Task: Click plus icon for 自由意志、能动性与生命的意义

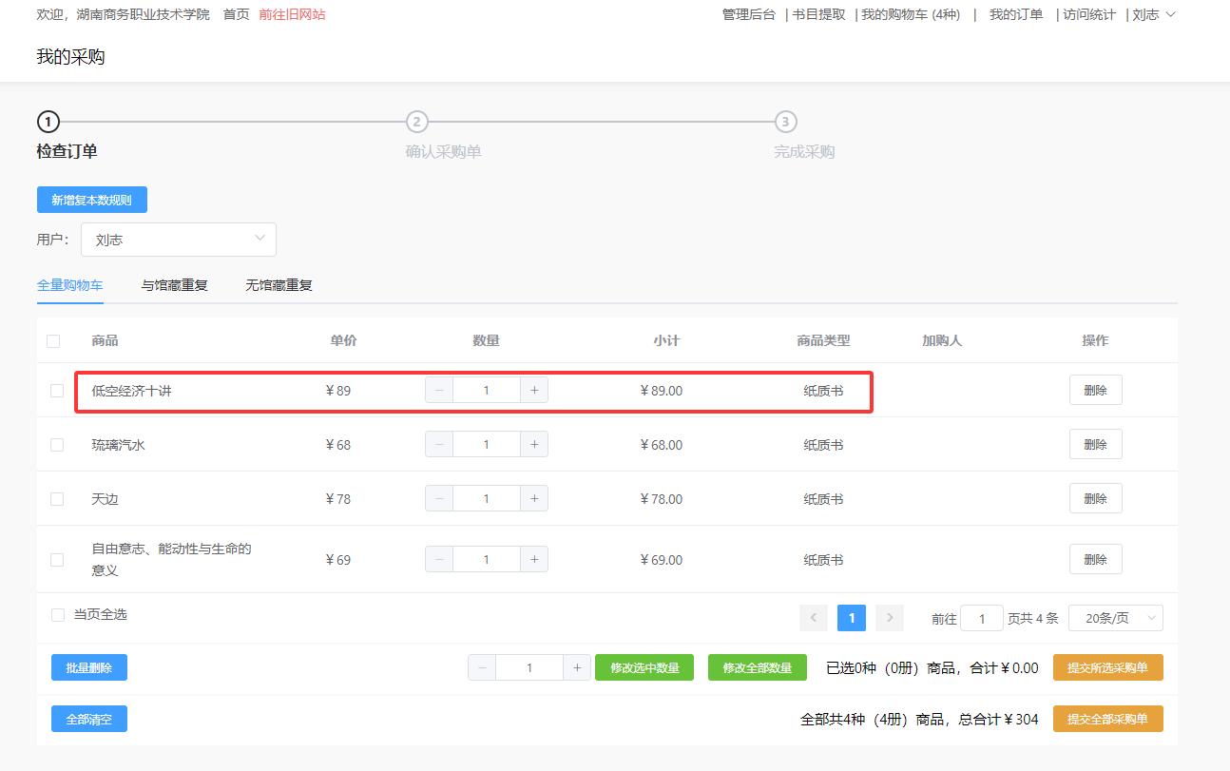Action: [x=534, y=559]
